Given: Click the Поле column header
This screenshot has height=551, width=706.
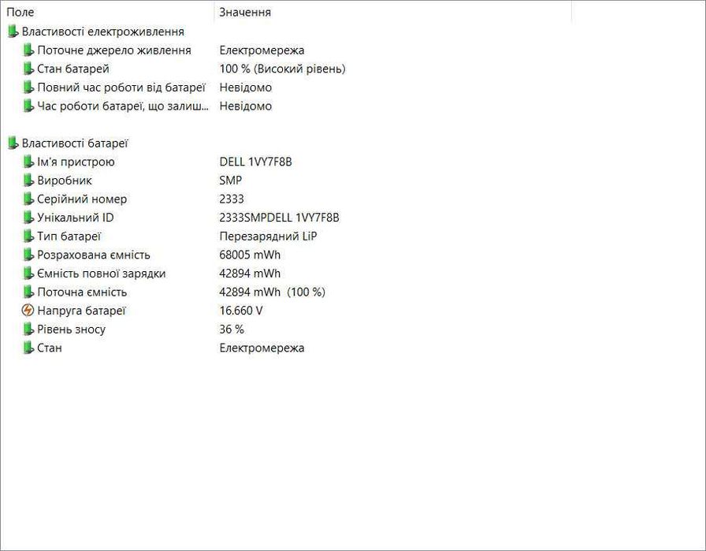Looking at the screenshot, I should tap(108, 12).
